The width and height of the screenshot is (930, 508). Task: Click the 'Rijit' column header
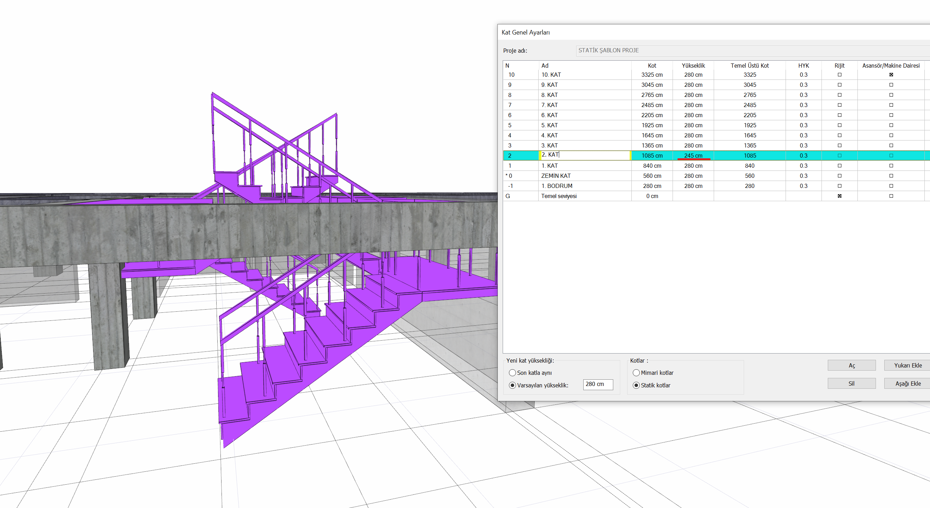point(839,66)
